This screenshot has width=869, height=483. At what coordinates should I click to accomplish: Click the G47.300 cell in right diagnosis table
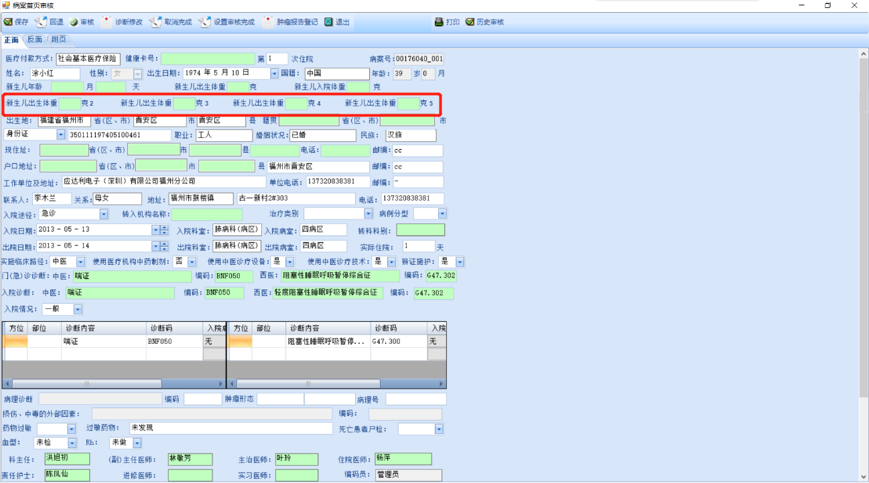399,341
